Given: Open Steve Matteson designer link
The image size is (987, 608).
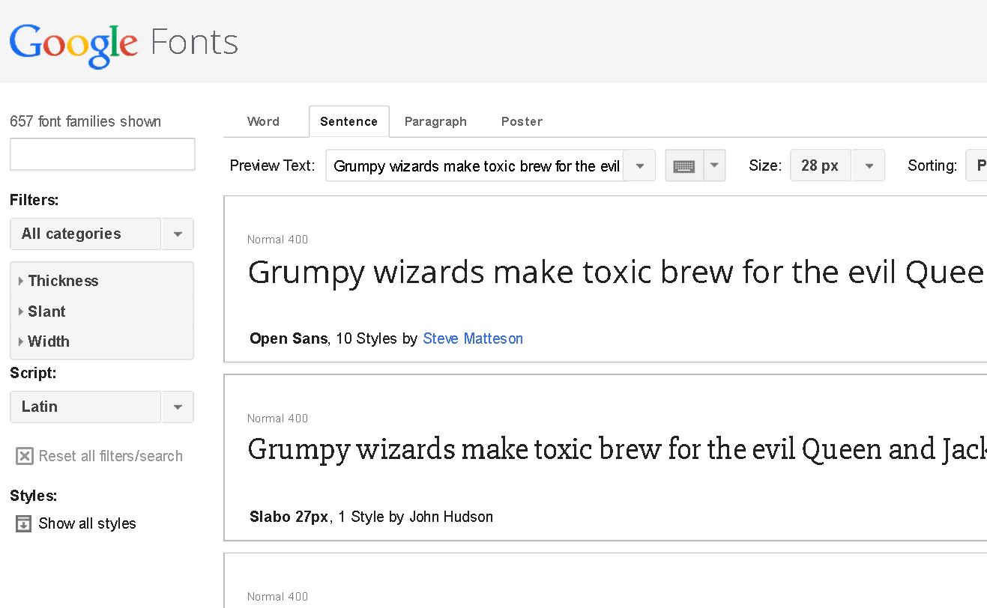Looking at the screenshot, I should (x=473, y=338).
